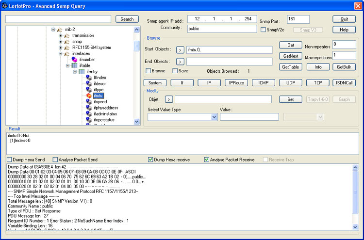Click the Info button
364x240 pixels.
pyautogui.click(x=318, y=67)
